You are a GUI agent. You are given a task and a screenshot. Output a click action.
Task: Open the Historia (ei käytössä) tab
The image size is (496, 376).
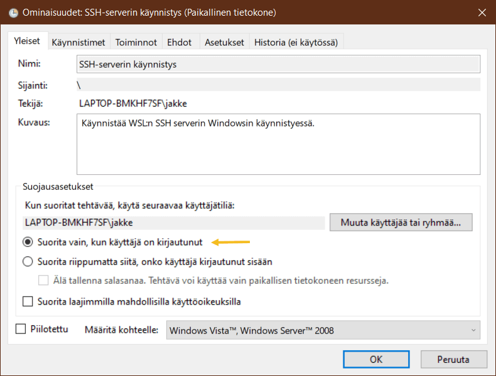pyautogui.click(x=296, y=43)
